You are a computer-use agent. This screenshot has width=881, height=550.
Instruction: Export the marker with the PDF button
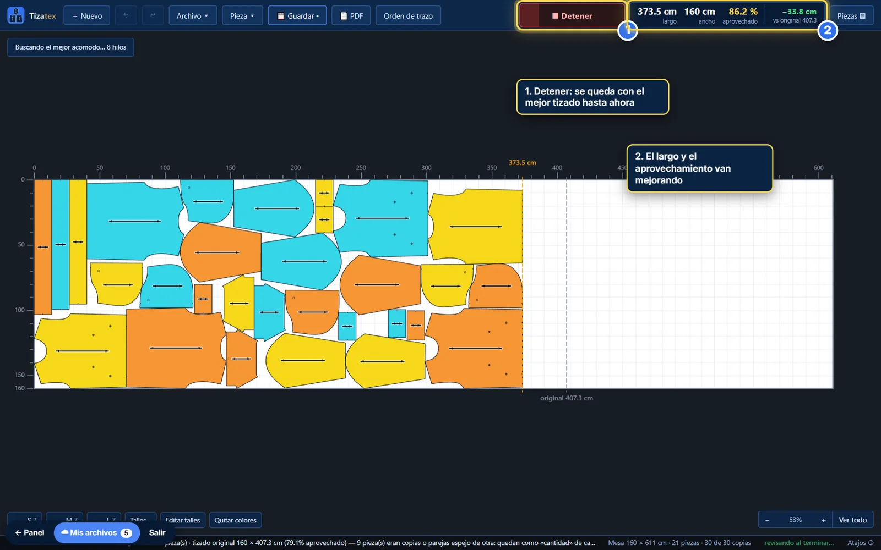[351, 15]
